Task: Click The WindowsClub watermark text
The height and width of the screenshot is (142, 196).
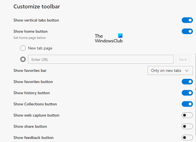Action: pyautogui.click(x=109, y=38)
